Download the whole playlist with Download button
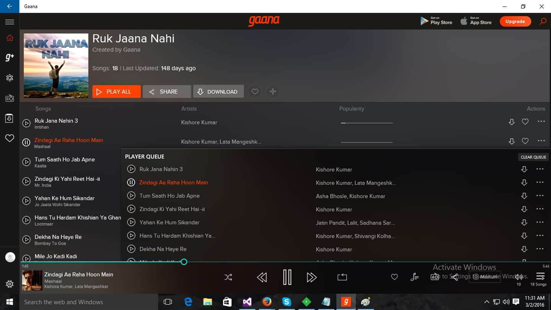 [x=218, y=91]
